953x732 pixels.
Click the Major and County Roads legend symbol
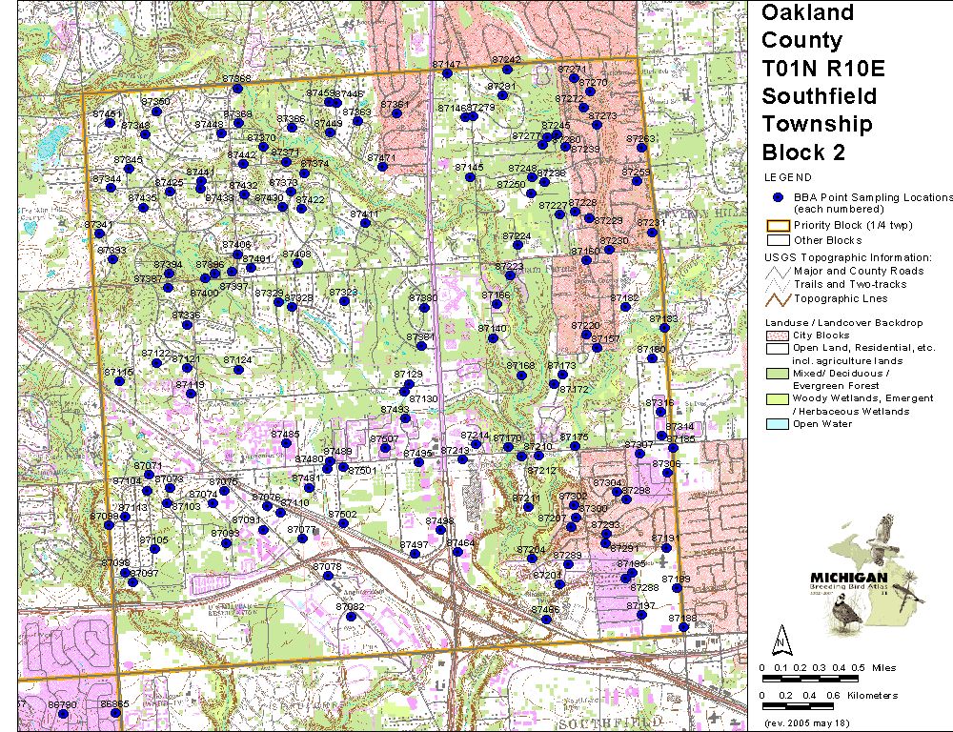[777, 272]
